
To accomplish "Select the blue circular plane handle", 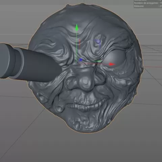I will (x=98, y=42).
